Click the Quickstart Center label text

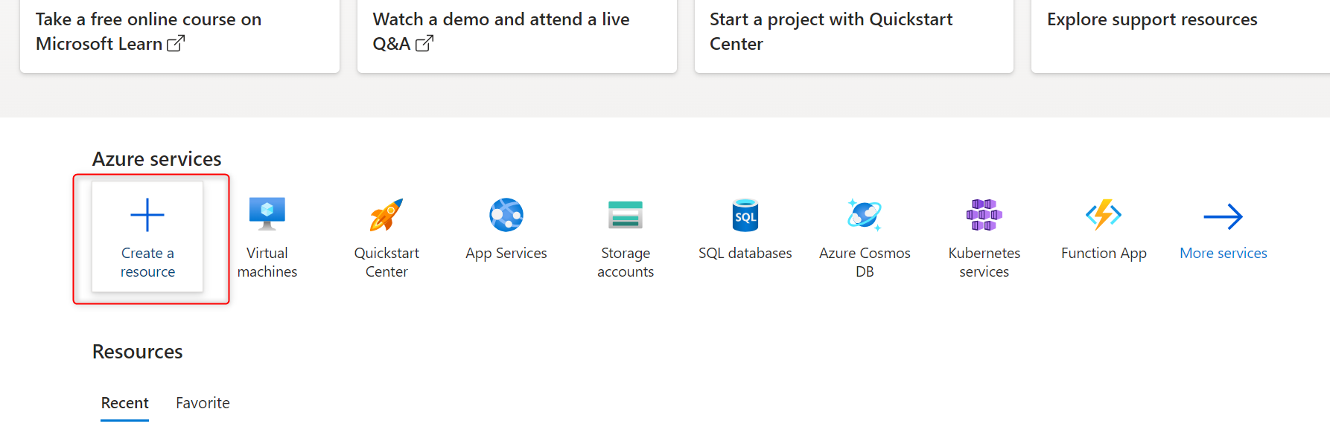coord(386,263)
